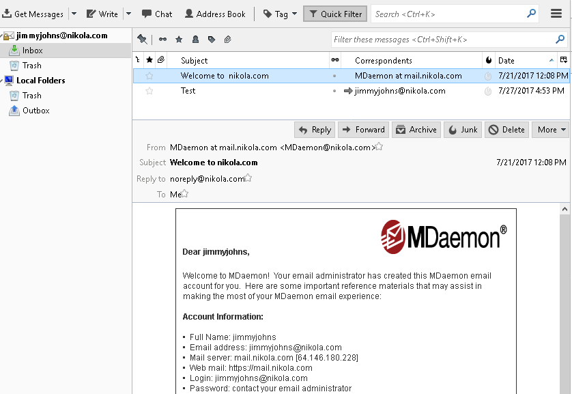Open the Address Book
This screenshot has height=394, width=572.
pos(215,14)
